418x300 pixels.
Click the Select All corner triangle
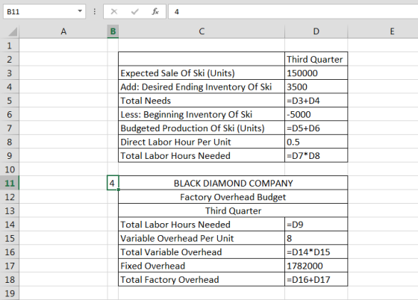point(13,31)
